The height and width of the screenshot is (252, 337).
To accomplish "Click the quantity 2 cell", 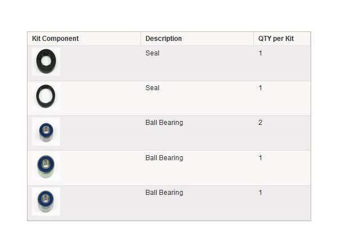I will click(260, 123).
